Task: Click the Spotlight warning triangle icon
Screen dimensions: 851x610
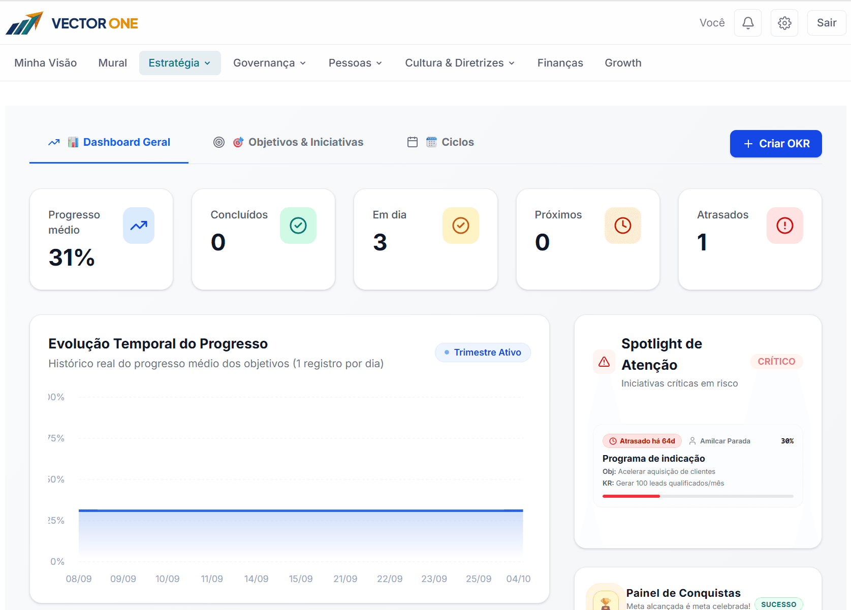Action: pyautogui.click(x=604, y=362)
